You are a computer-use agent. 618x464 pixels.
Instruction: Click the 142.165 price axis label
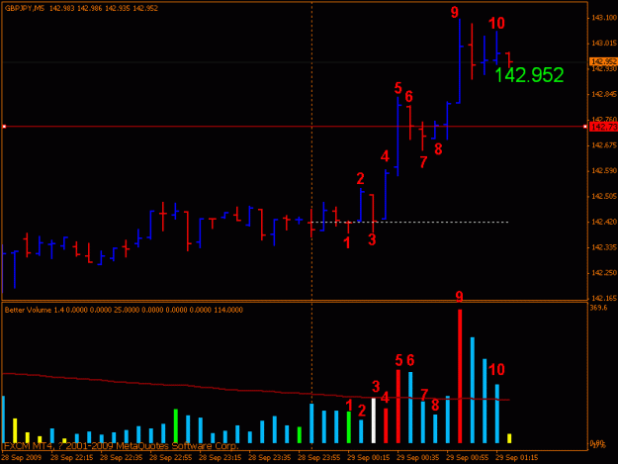click(x=604, y=299)
